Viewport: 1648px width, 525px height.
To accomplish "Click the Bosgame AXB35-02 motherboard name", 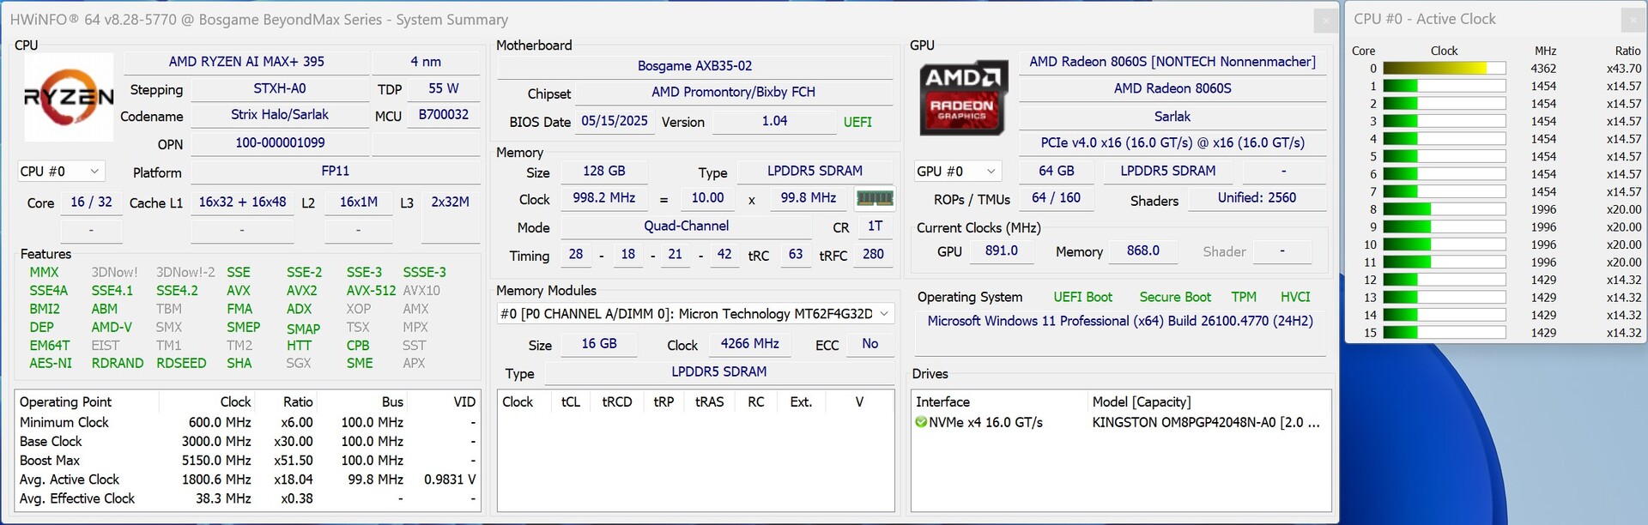I will click(694, 66).
